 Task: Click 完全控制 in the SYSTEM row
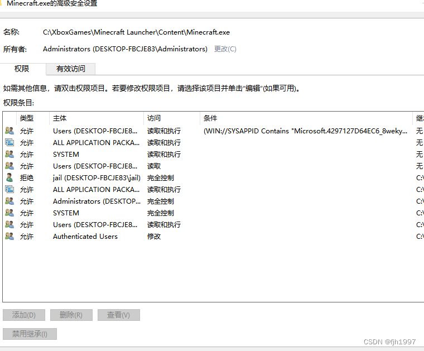click(x=161, y=213)
